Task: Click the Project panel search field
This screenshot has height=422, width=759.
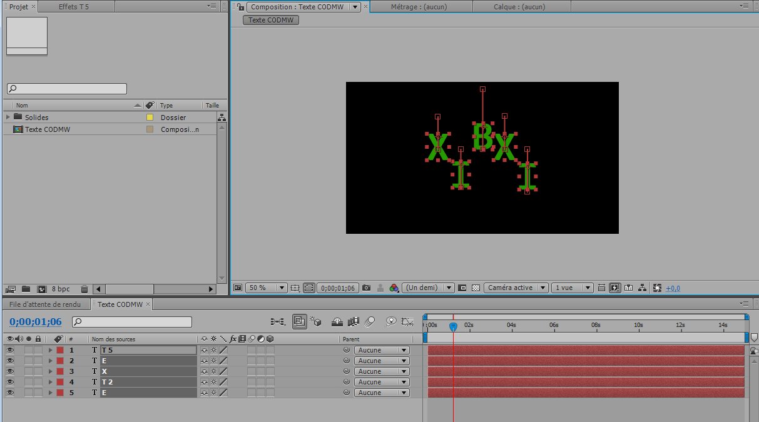Action: [67, 89]
